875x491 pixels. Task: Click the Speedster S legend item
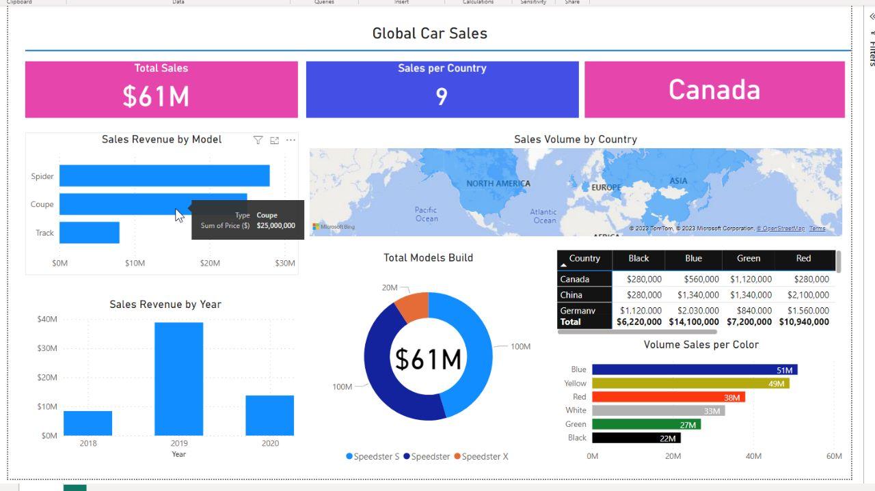click(x=373, y=456)
